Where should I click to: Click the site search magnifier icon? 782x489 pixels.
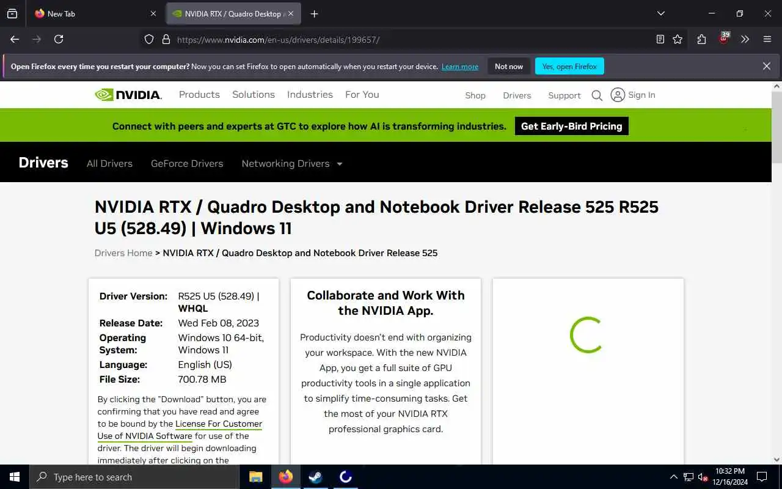tap(597, 95)
